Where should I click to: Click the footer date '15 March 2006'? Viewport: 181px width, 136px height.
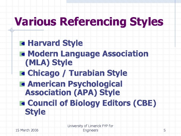coord(27,130)
